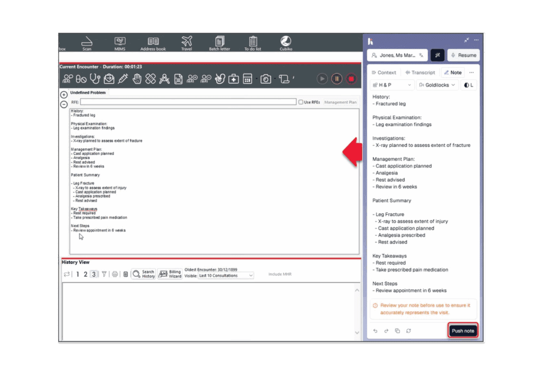Toggle history view level 3
Image resolution: width=543 pixels, height=375 pixels.
94,274
